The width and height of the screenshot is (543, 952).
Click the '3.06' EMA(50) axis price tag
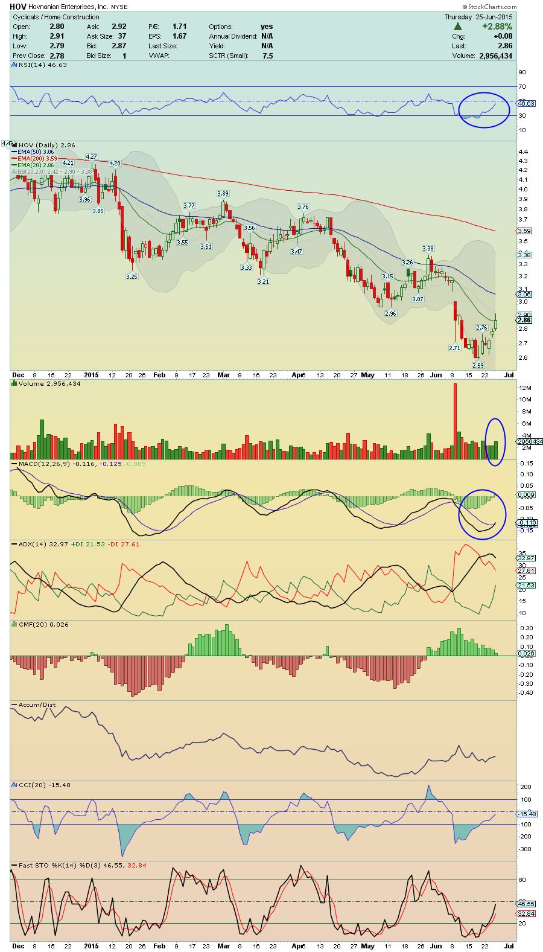pos(524,294)
